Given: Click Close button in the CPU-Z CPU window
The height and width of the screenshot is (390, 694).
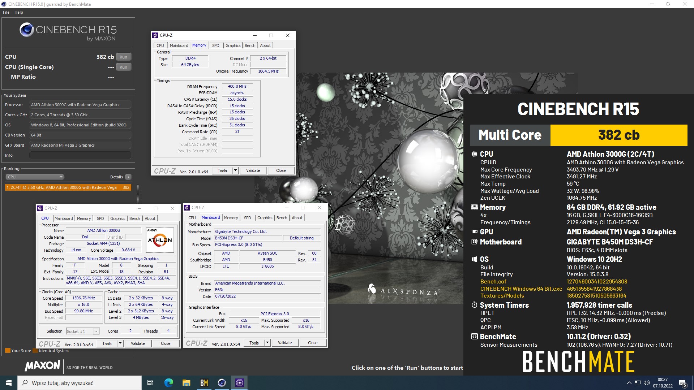Looking at the screenshot, I should (x=166, y=343).
